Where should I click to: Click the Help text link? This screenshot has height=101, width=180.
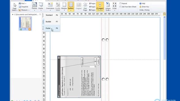143,3
